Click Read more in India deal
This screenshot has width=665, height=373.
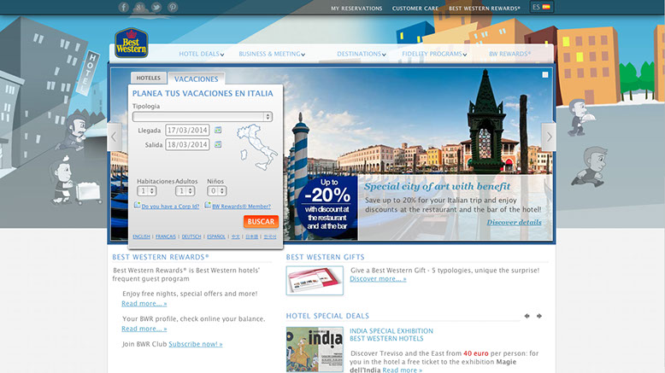[x=403, y=370]
